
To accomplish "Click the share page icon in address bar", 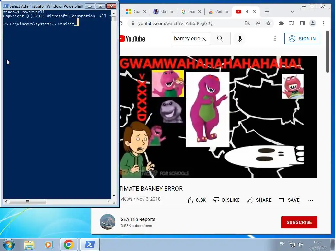I will click(x=258, y=23).
